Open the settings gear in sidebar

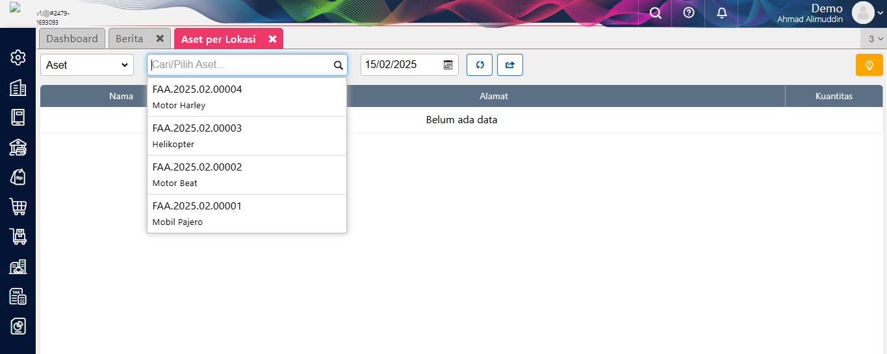tap(18, 58)
